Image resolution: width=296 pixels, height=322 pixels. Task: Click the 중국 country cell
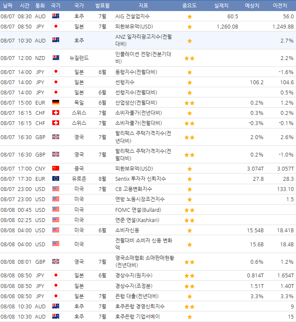pos(79,168)
